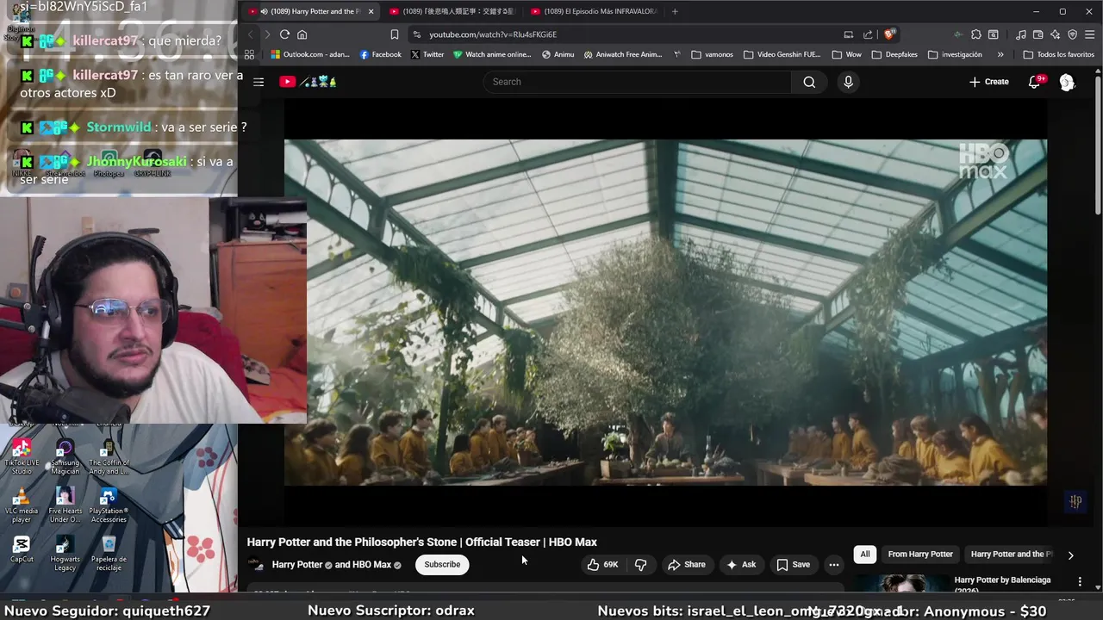Image resolution: width=1103 pixels, height=620 pixels.
Task: Open the new tab with plus button
Action: point(675,11)
